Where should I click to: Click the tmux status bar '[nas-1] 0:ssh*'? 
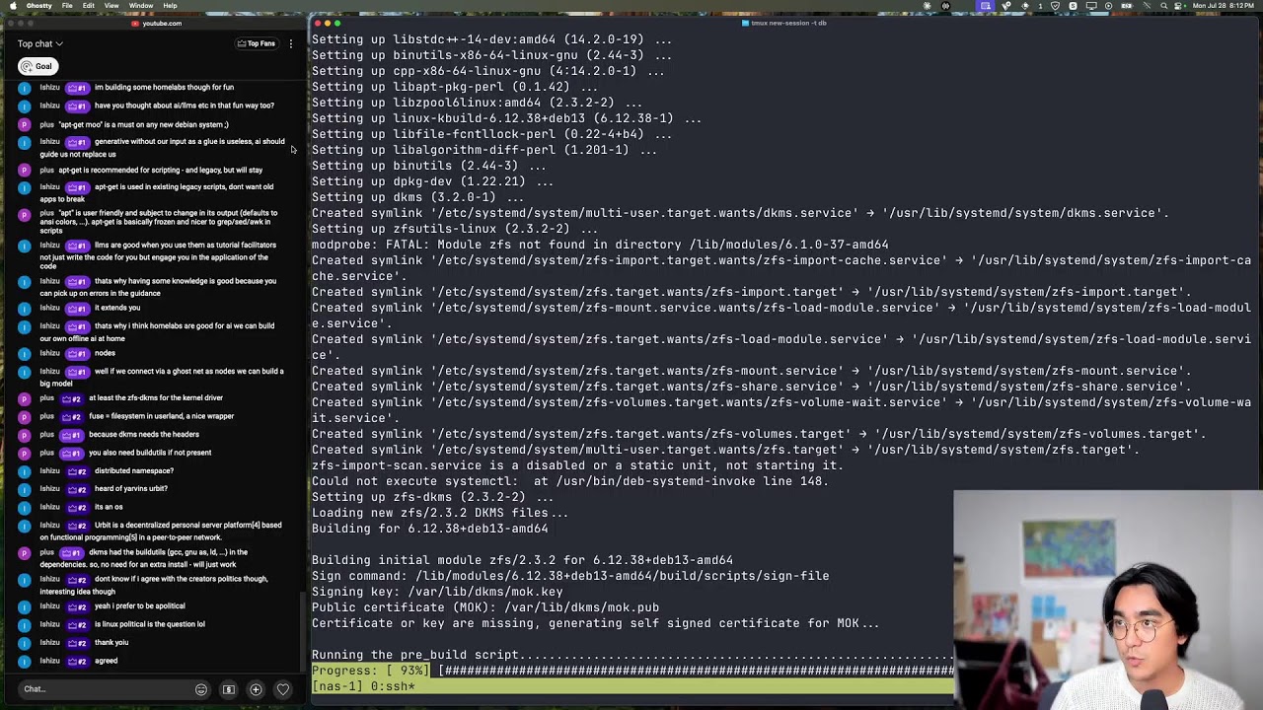[x=363, y=686]
